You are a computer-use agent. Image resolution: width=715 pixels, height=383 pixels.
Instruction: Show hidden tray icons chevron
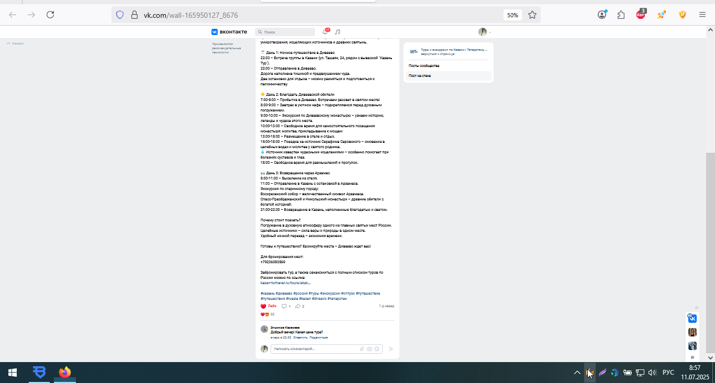coord(577,373)
